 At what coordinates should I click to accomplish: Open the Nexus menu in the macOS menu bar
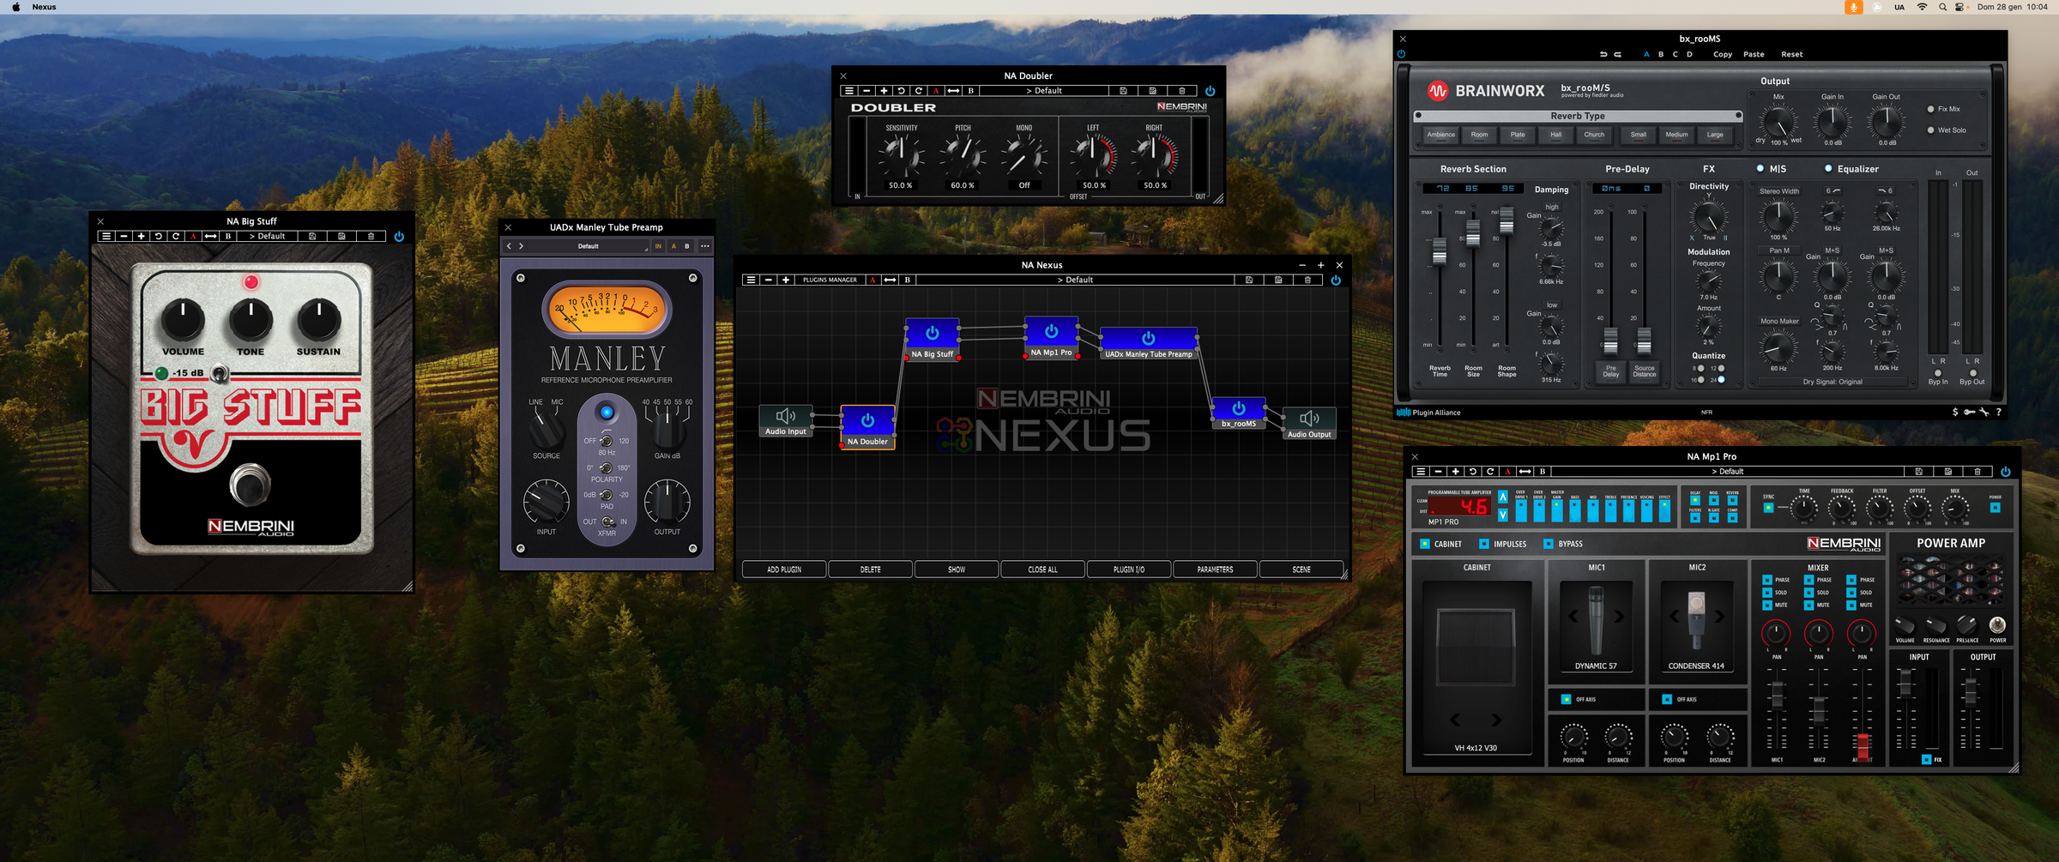[44, 7]
